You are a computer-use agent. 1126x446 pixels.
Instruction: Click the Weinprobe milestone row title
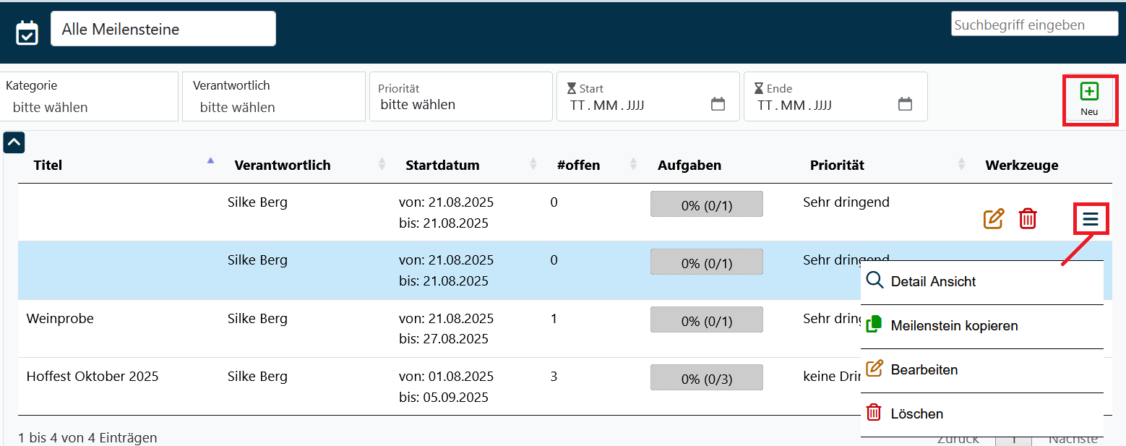(x=60, y=319)
